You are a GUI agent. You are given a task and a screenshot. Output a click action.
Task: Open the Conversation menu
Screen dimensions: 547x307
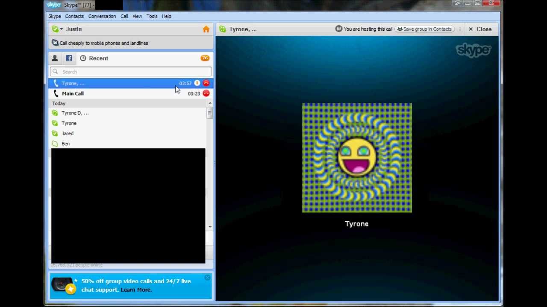(102, 16)
